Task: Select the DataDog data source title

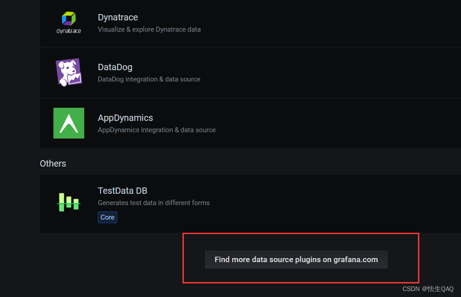Action: pyautogui.click(x=115, y=67)
